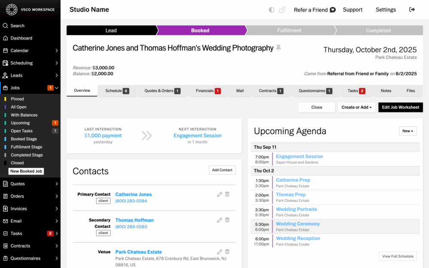Toggle the pin next to the job title

[278, 48]
